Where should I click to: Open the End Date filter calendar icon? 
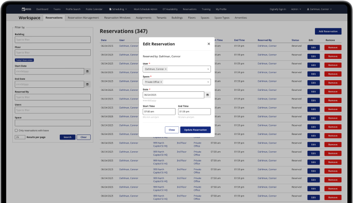click(87, 84)
